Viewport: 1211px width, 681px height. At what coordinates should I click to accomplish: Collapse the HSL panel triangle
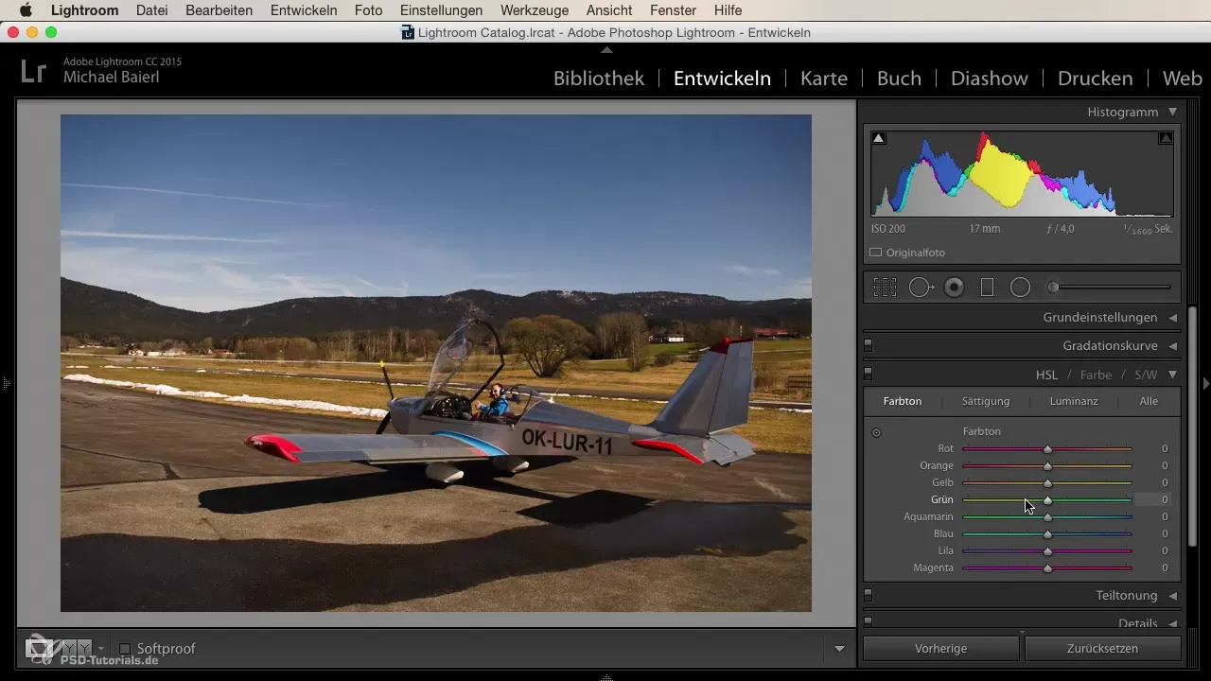[x=1172, y=375]
